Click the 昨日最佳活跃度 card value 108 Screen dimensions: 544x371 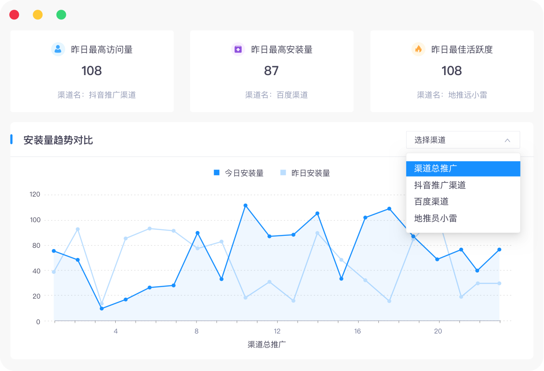pos(452,71)
